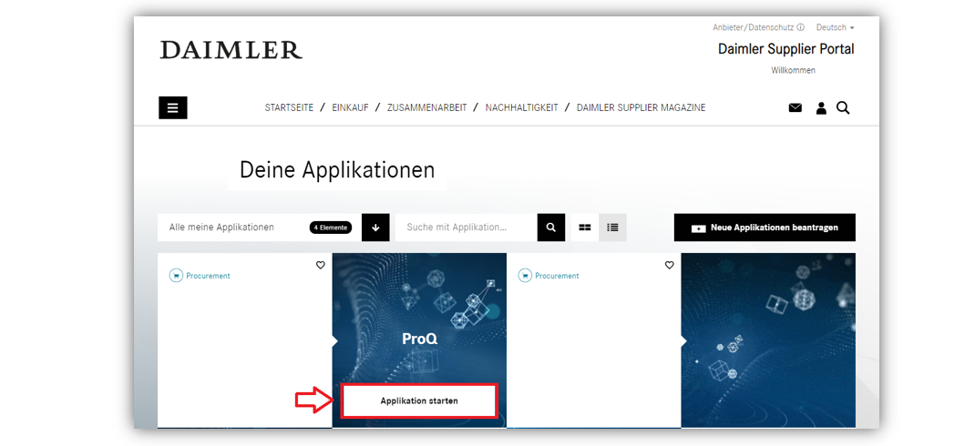Click the 4 Elemente badge
The image size is (965, 446).
tap(331, 228)
